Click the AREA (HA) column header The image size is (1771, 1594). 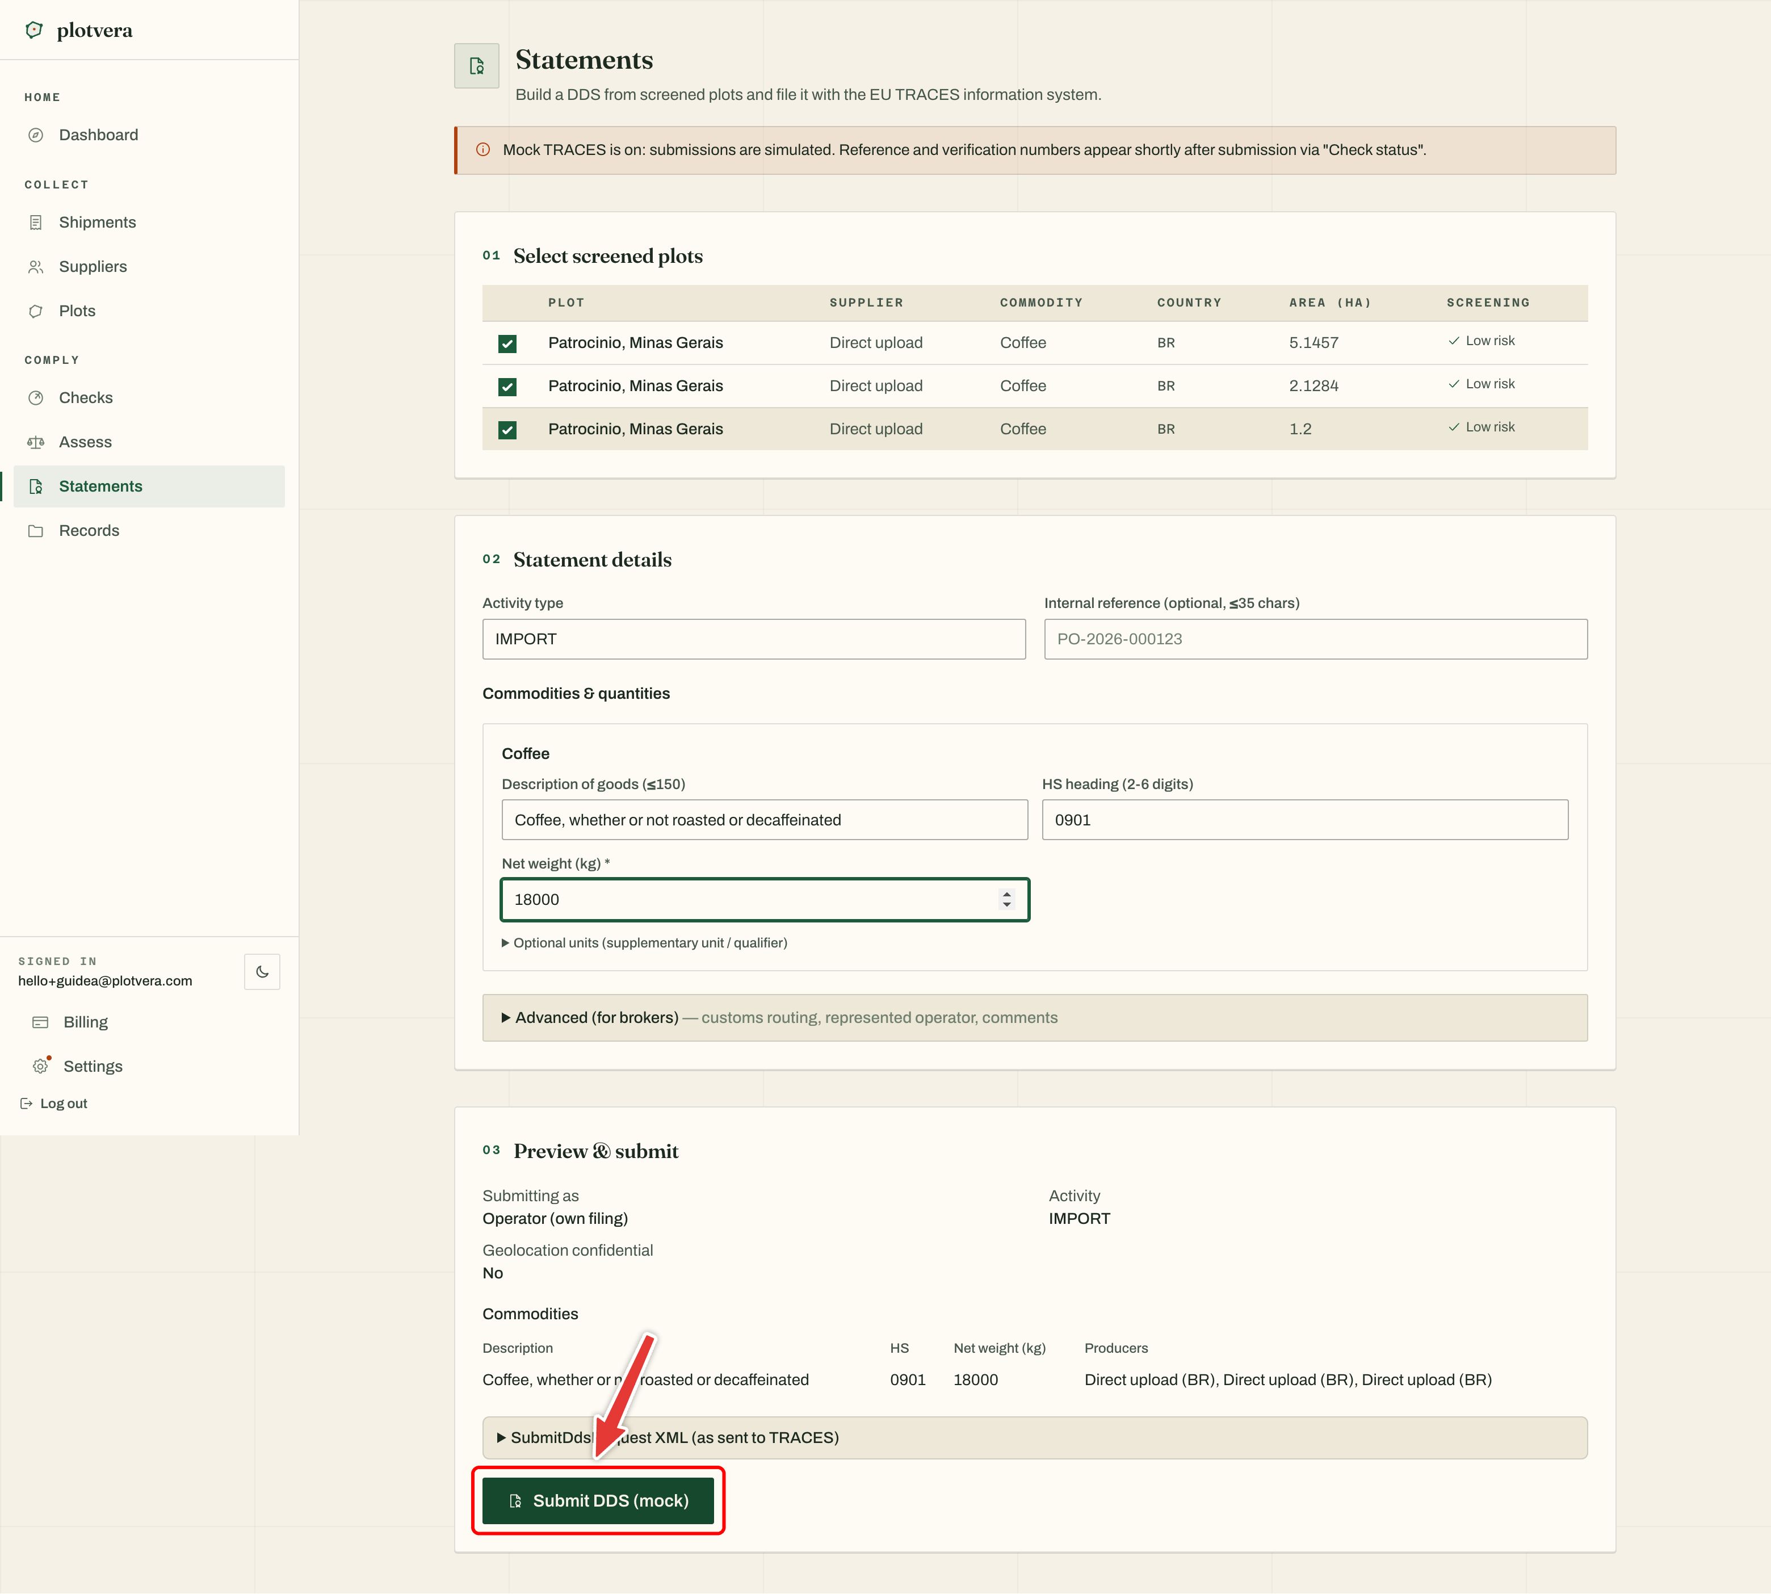coord(1329,303)
